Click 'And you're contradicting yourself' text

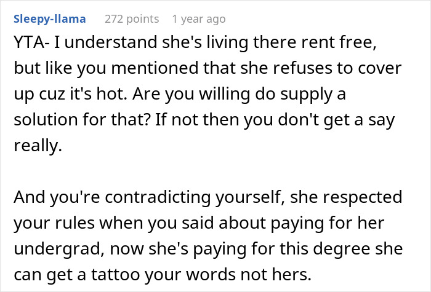pyautogui.click(x=149, y=197)
